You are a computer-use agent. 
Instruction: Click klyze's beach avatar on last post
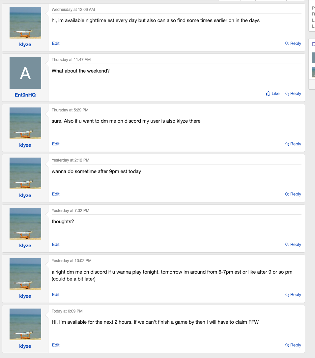tap(25, 324)
